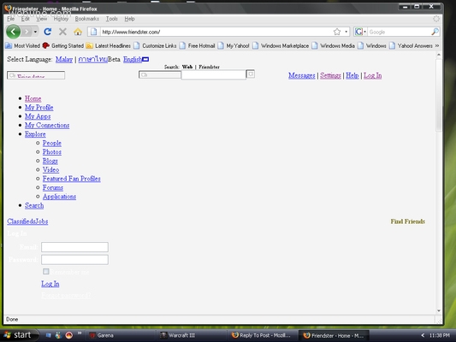Open Most Visited bookmark folder
456x342 pixels.
[x=23, y=45]
